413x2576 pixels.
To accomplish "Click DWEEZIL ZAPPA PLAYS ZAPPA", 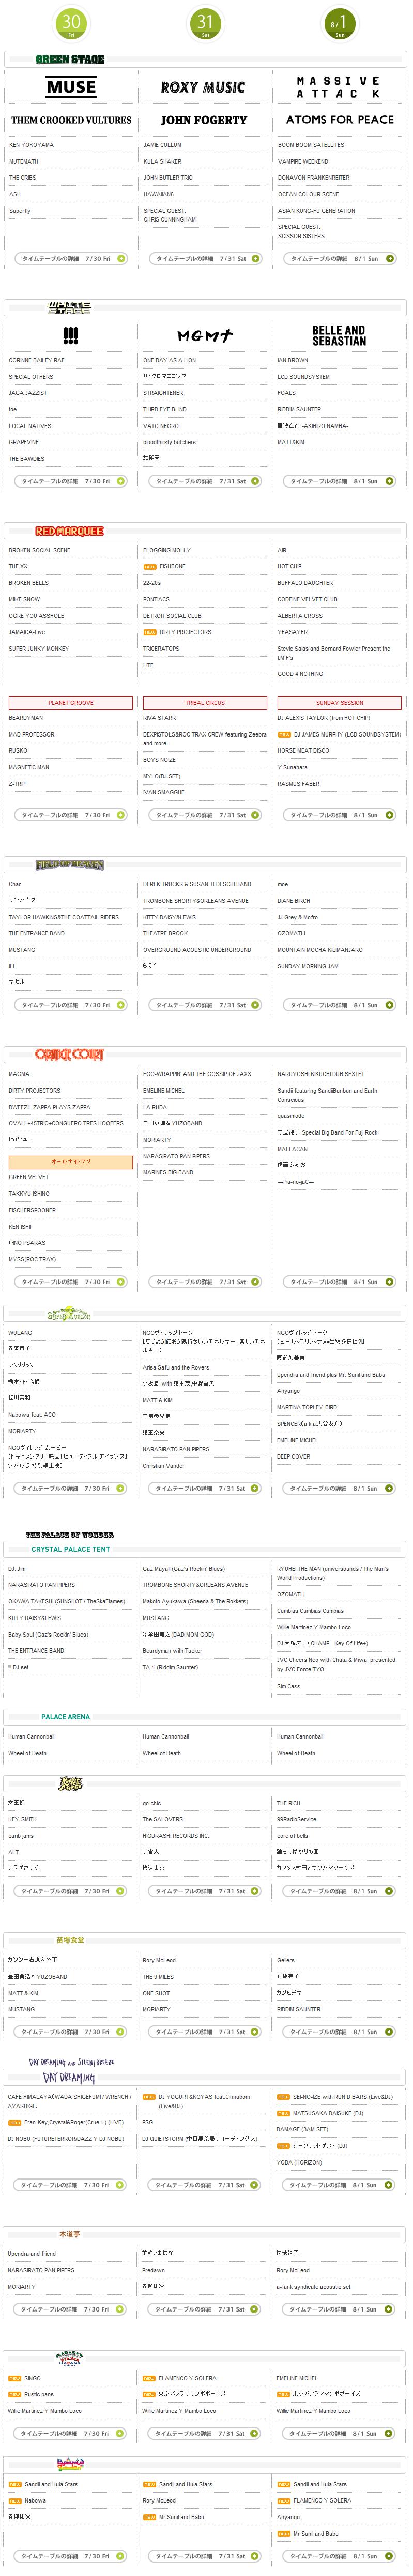I will tap(50, 1107).
